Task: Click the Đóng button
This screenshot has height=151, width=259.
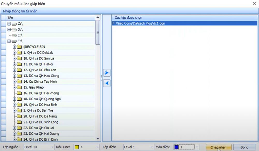Action: point(244,147)
